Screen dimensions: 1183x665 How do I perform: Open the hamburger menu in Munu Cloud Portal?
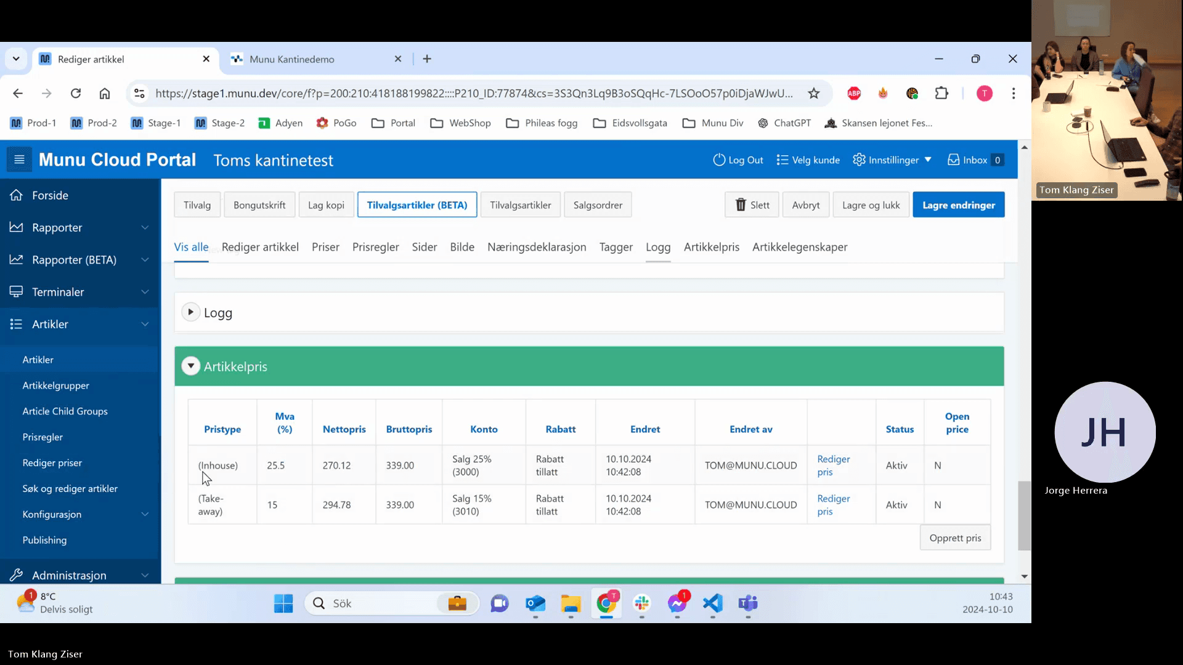19,160
